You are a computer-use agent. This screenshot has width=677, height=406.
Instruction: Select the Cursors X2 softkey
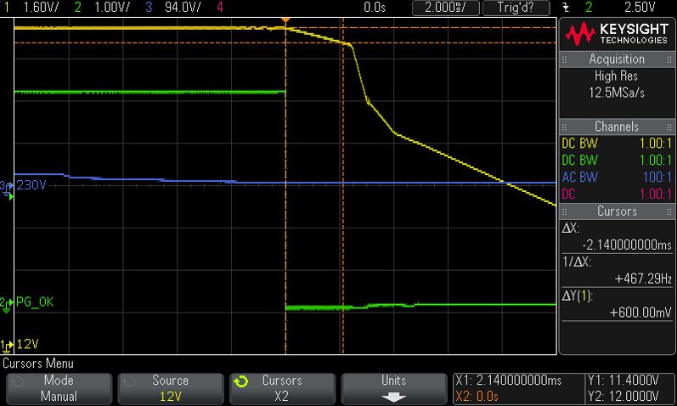click(282, 389)
